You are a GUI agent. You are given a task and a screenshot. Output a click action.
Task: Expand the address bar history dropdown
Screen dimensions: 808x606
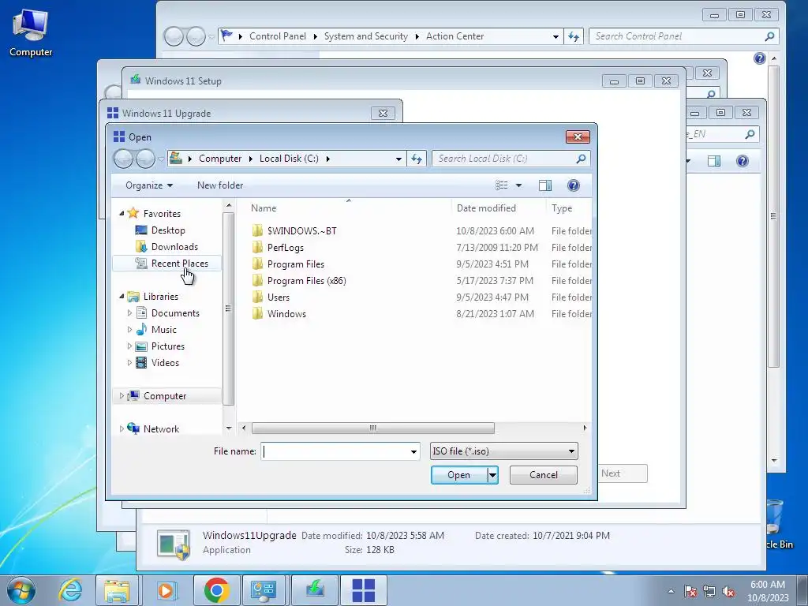pos(398,159)
